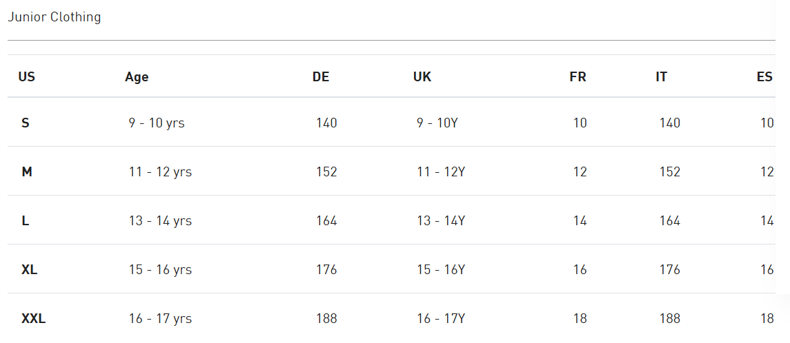The image size is (790, 343).
Task: Click the DE 152 size value
Action: click(326, 172)
